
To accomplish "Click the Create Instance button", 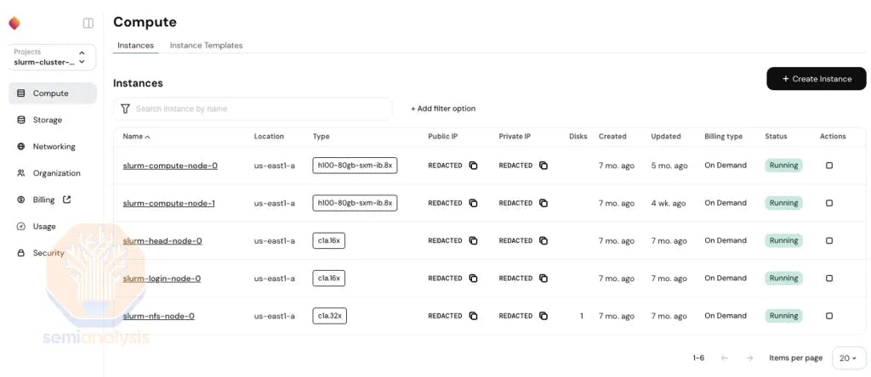I will coord(816,79).
